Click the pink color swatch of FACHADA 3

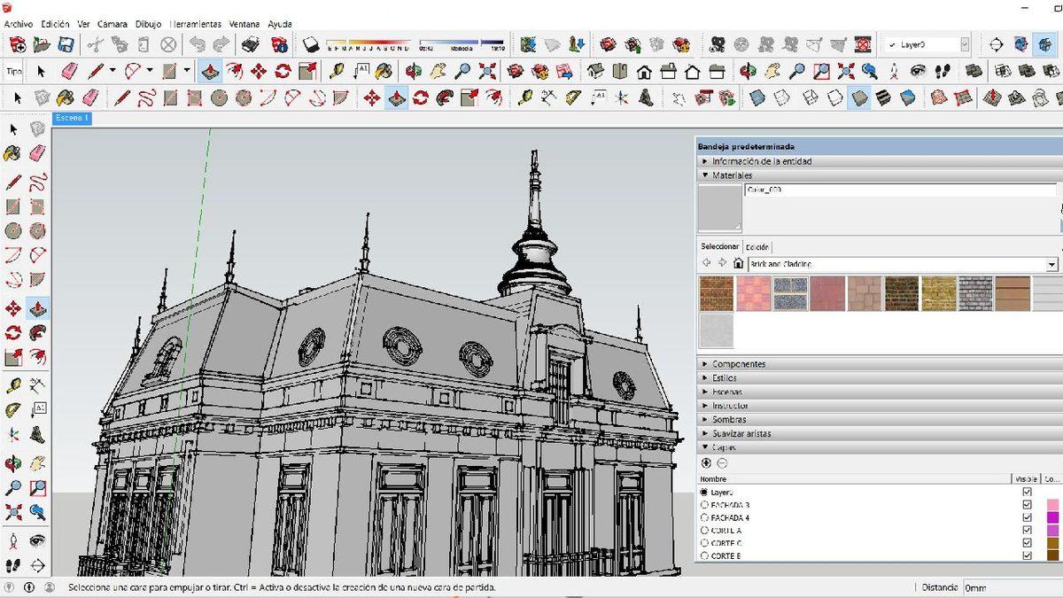pos(1054,504)
